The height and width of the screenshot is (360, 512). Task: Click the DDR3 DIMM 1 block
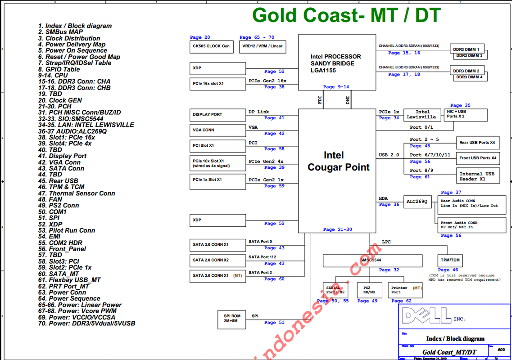pyautogui.click(x=467, y=49)
